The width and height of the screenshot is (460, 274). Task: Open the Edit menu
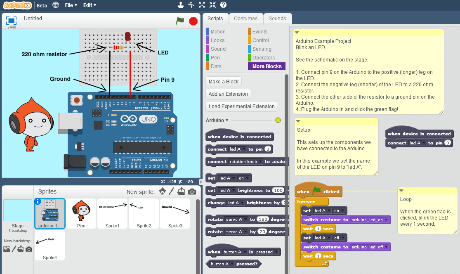(90, 5)
